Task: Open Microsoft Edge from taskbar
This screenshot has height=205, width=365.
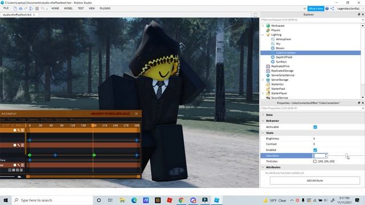Action: (134, 200)
